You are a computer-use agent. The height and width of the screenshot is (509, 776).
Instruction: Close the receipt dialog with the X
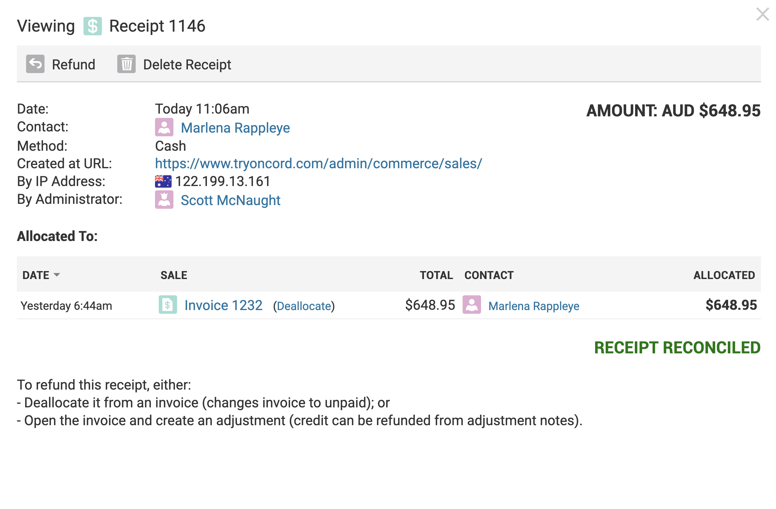[x=762, y=14]
